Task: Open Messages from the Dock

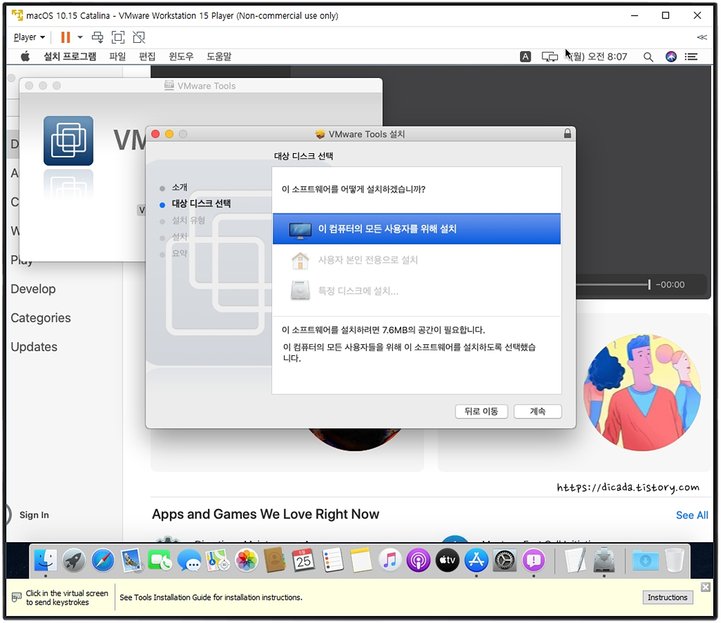Action: pos(189,560)
